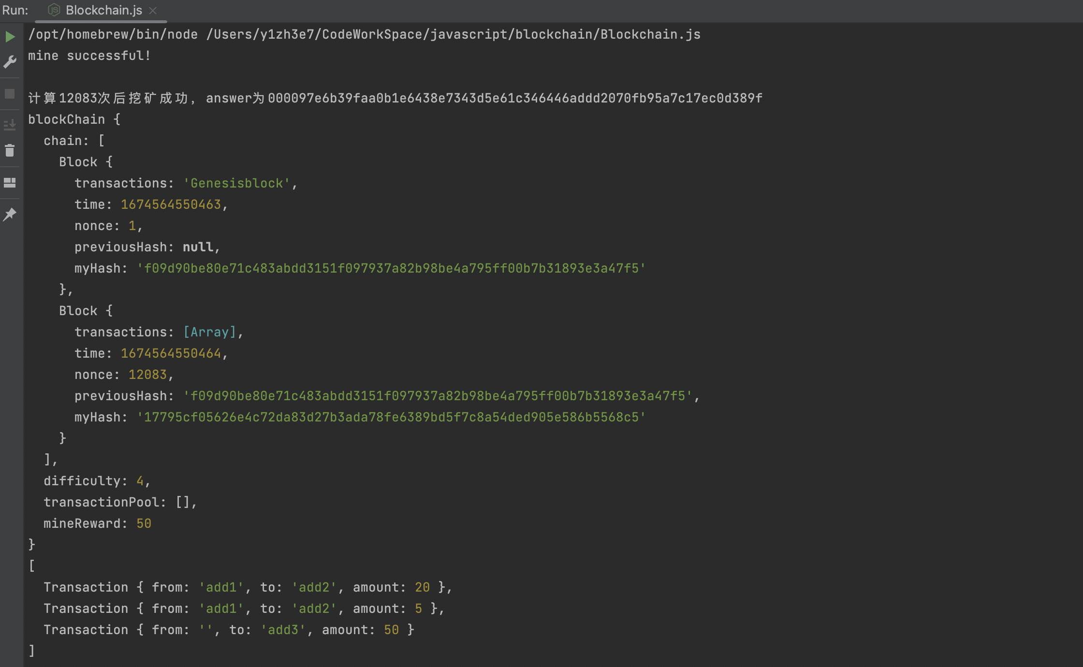
Task: Click the 'blockChain {' output line
Action: (74, 119)
